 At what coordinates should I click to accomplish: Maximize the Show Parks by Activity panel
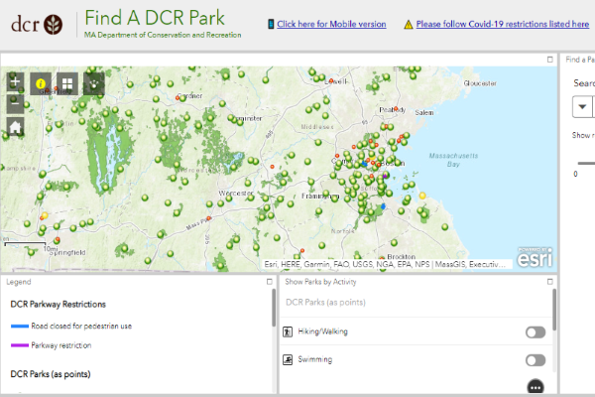550,282
